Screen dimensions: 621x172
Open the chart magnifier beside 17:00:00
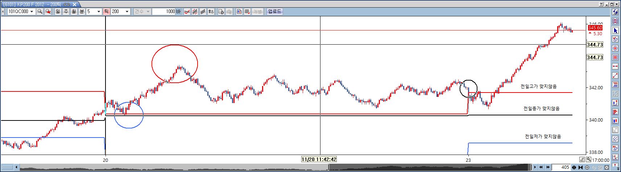coord(588,159)
